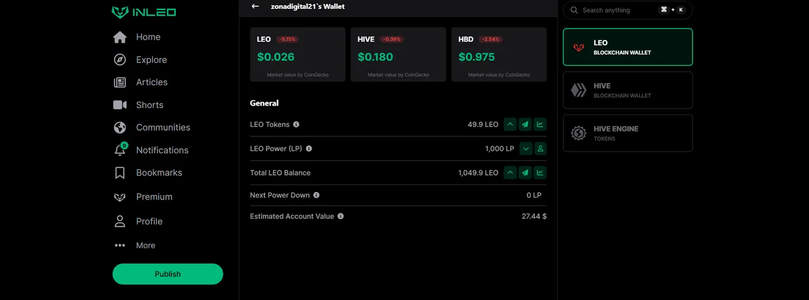Click the 1,000 LP value
This screenshot has height=300, width=809.
click(x=499, y=148)
